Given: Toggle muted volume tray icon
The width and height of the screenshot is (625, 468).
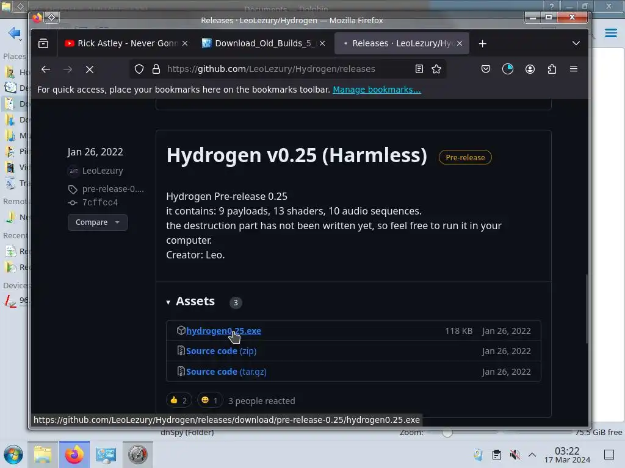Looking at the screenshot, I should [x=515, y=455].
